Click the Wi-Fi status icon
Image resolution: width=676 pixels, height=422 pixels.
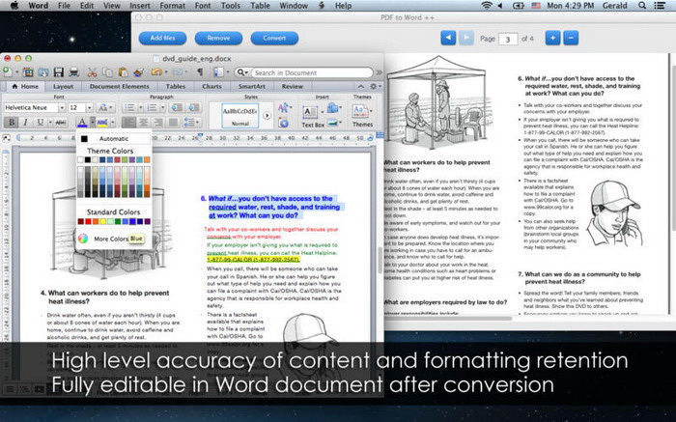point(487,6)
